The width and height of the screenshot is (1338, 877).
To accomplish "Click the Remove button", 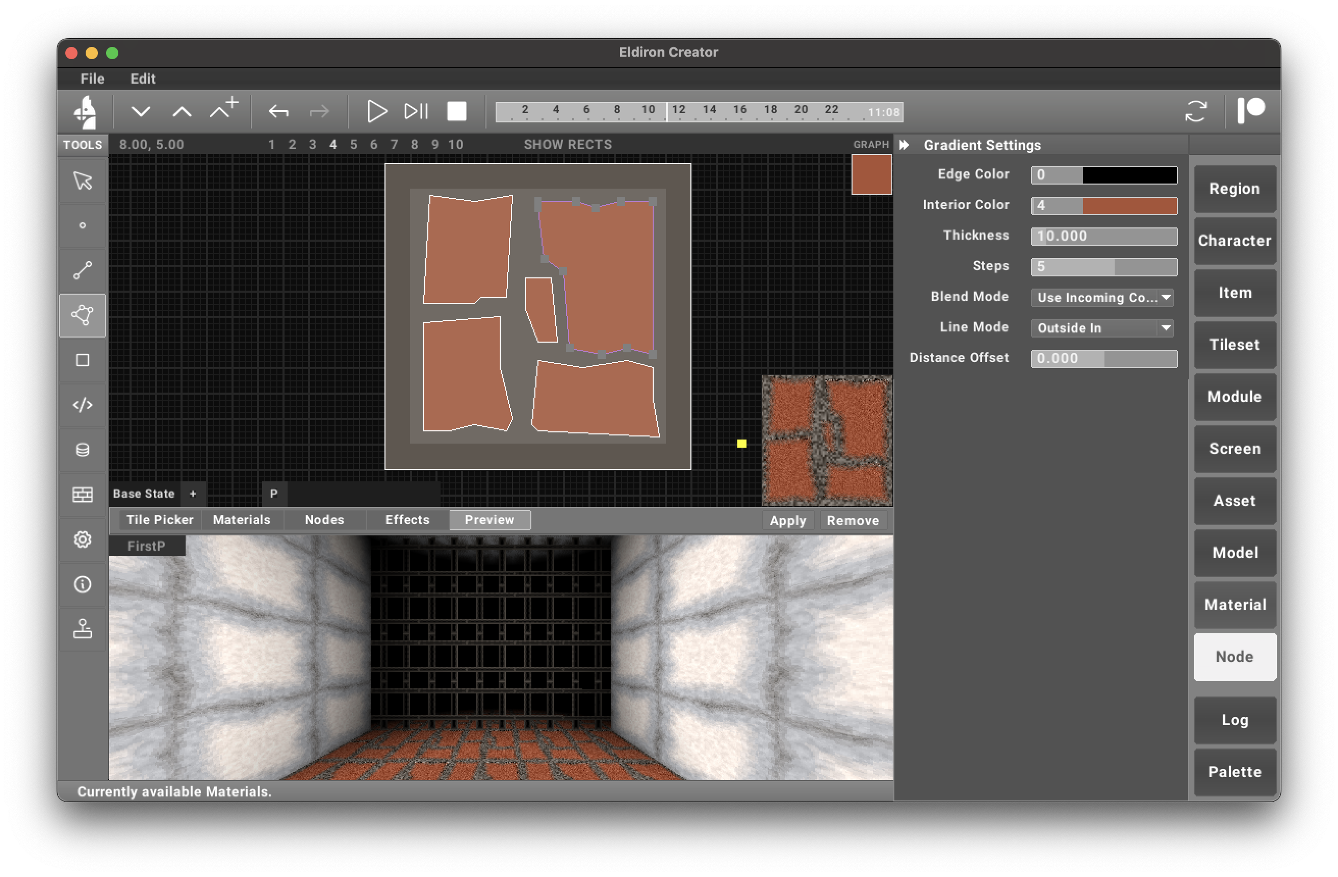I will [853, 521].
